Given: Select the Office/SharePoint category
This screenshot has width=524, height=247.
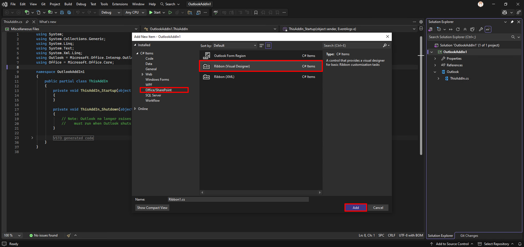Looking at the screenshot, I should click(159, 90).
